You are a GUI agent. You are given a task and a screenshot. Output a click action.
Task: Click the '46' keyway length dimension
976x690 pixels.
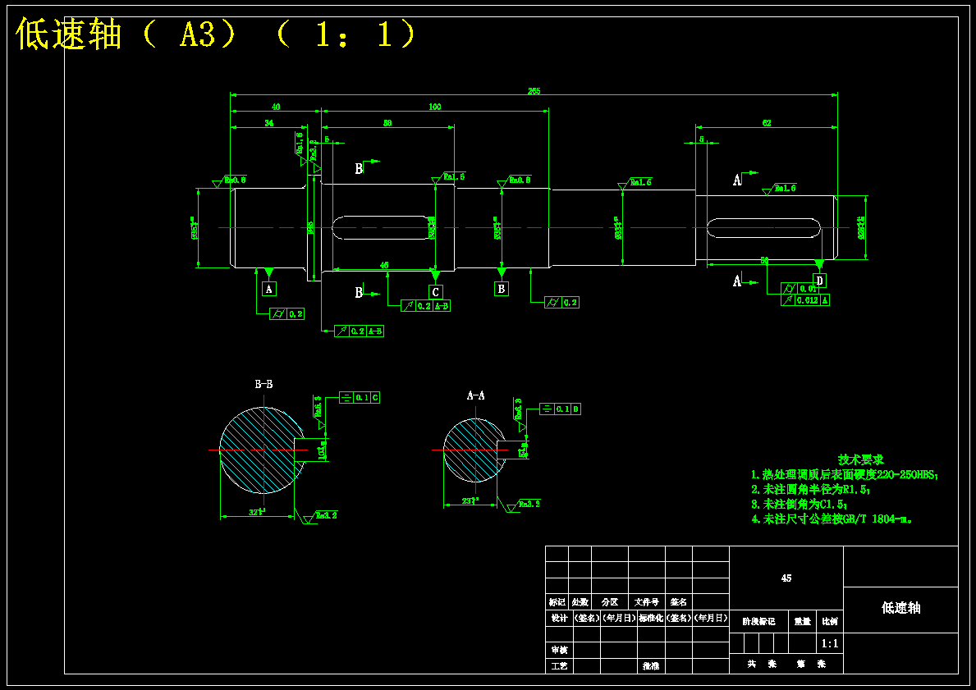[x=384, y=265]
